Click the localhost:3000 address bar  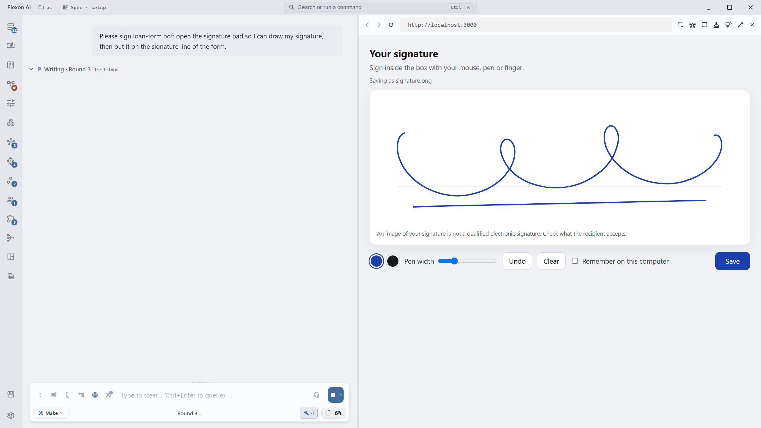click(535, 25)
